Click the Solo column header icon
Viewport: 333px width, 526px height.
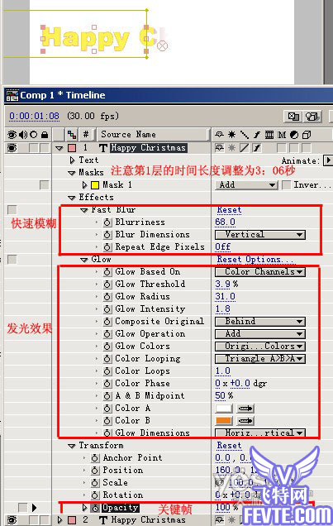click(34, 135)
